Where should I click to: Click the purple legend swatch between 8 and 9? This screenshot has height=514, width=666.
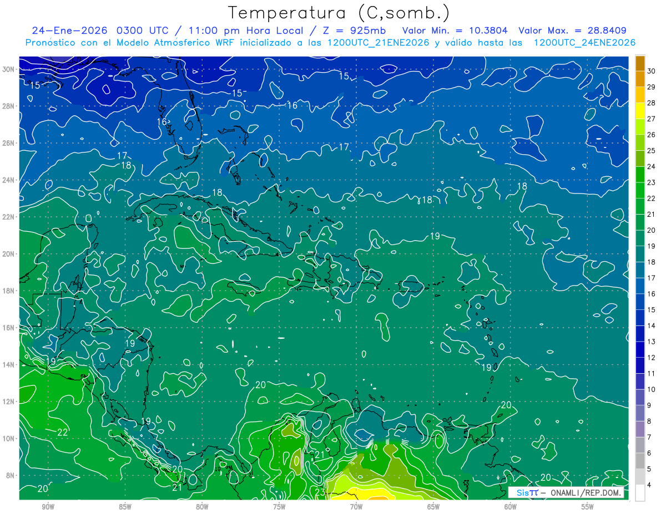(x=640, y=413)
